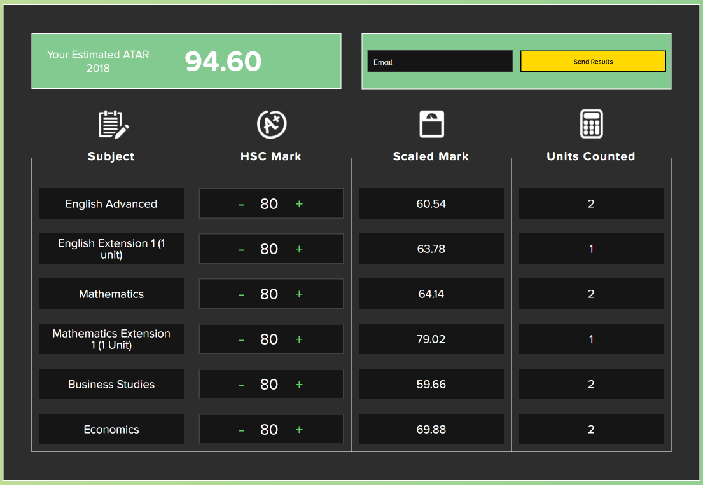Click Business Studies units counted value
The width and height of the screenshot is (703, 485).
tap(591, 385)
